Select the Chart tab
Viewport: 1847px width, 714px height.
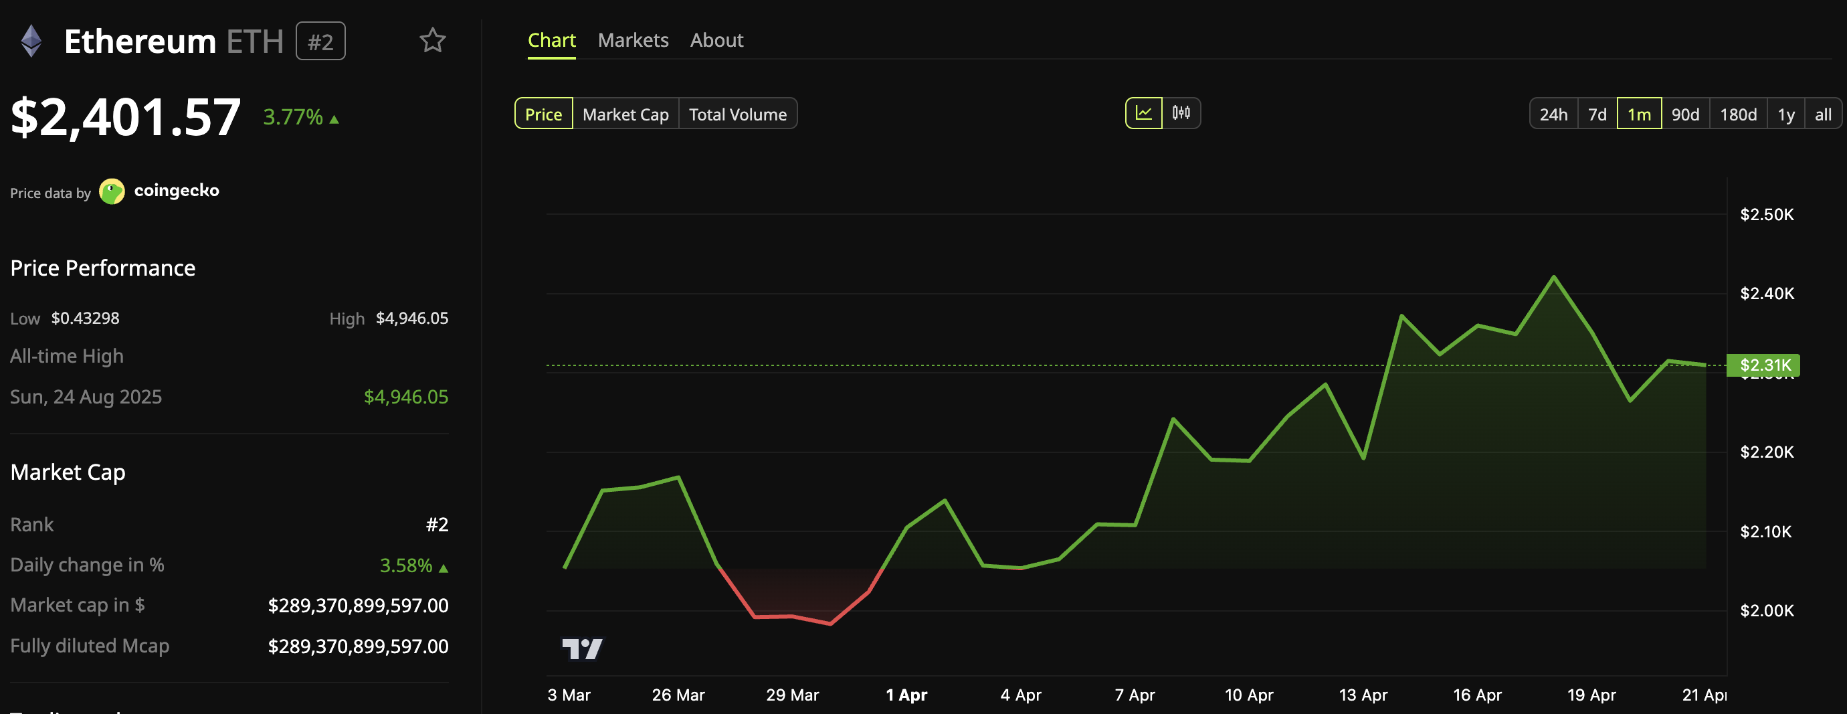pos(551,39)
